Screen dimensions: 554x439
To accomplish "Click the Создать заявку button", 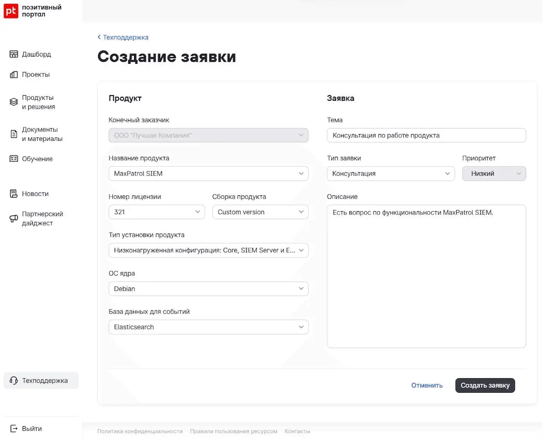I will tap(485, 385).
